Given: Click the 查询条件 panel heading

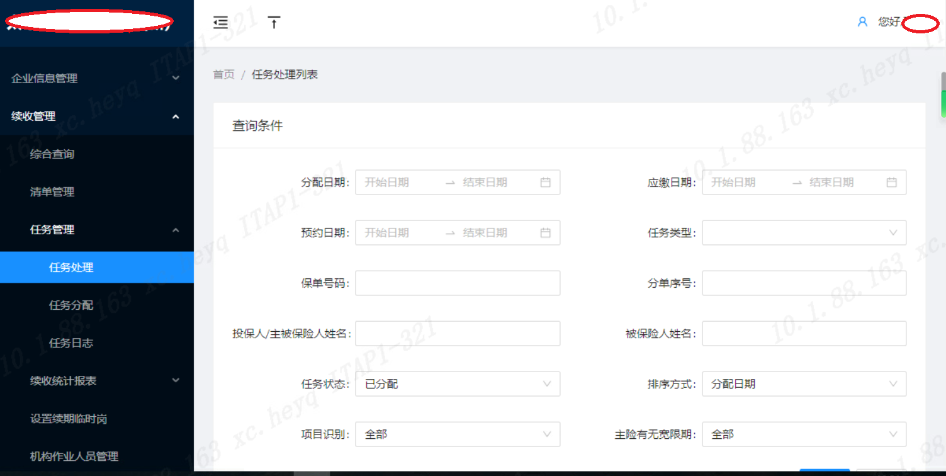Looking at the screenshot, I should (x=258, y=126).
